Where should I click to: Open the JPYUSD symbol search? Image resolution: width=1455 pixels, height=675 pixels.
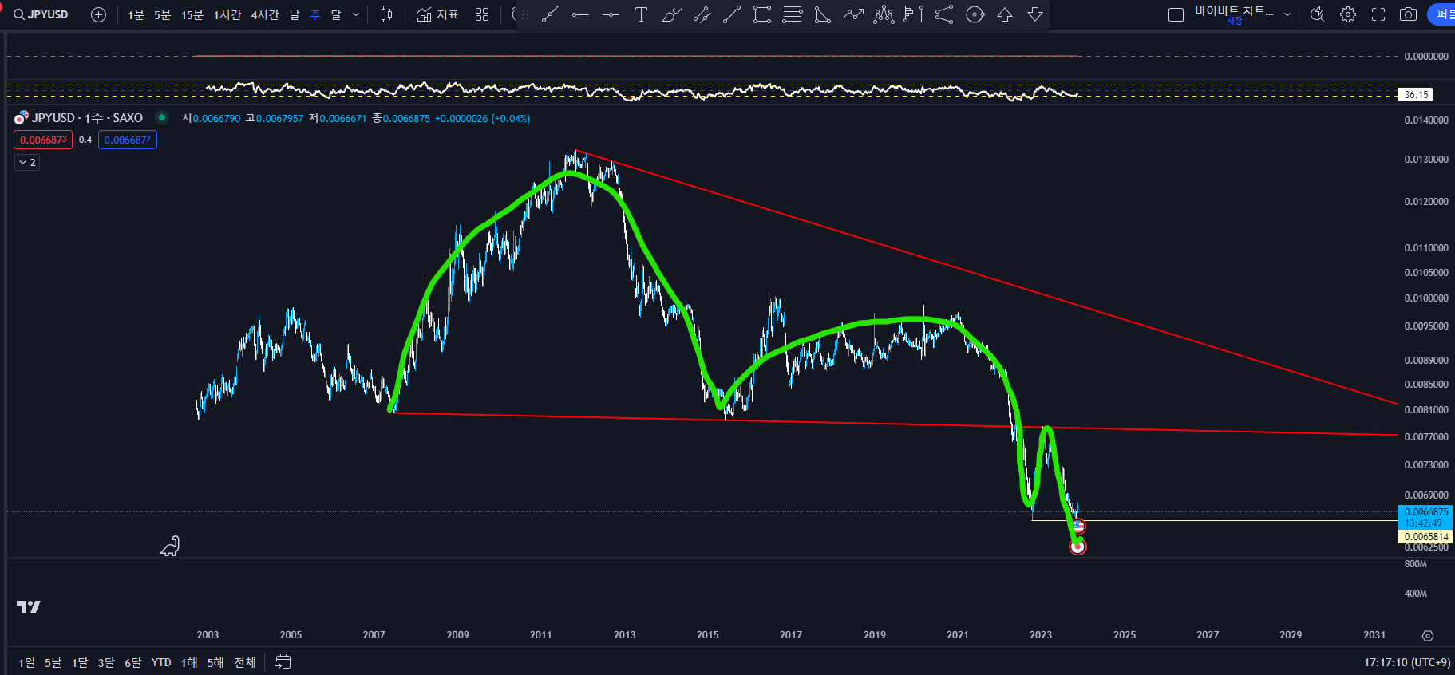[41, 14]
